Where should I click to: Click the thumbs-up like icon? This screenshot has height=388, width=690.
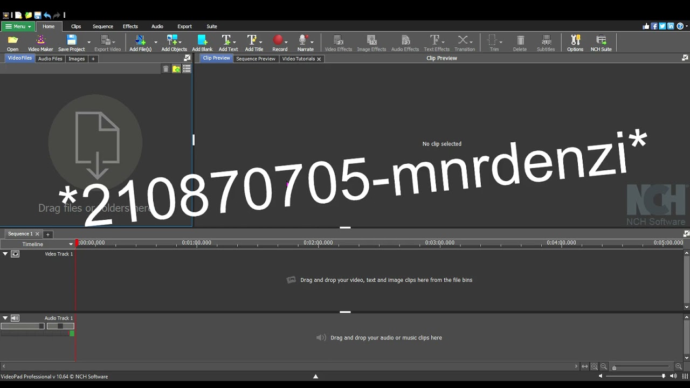(x=646, y=26)
